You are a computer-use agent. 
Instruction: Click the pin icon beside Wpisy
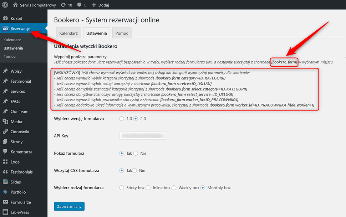click(5, 71)
